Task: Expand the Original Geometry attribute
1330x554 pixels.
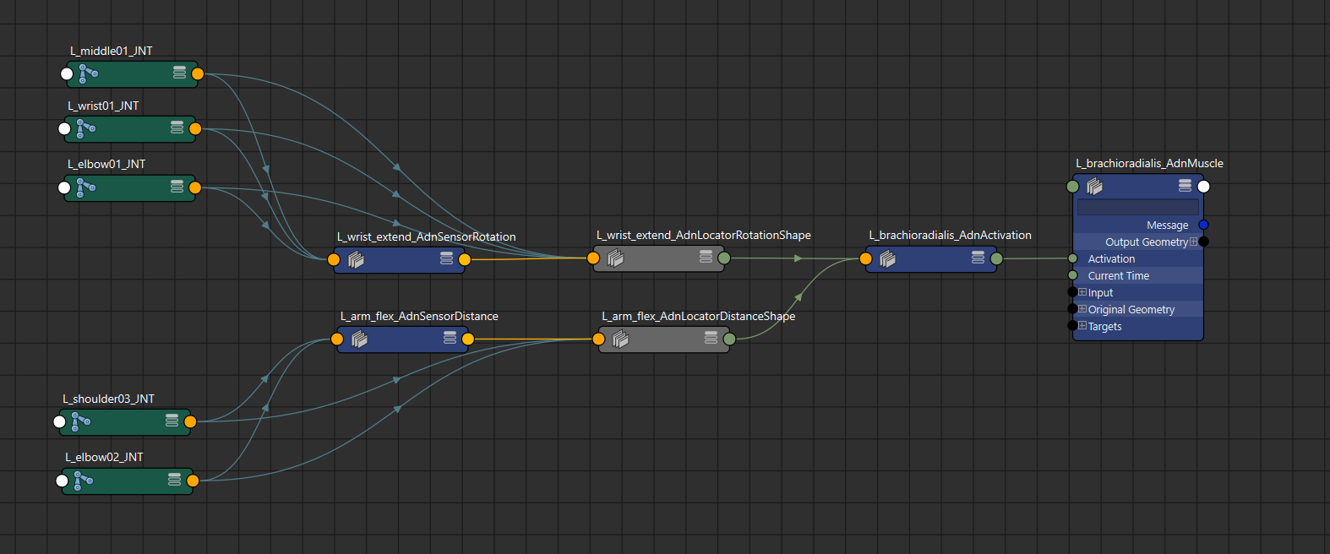Action: [1082, 309]
